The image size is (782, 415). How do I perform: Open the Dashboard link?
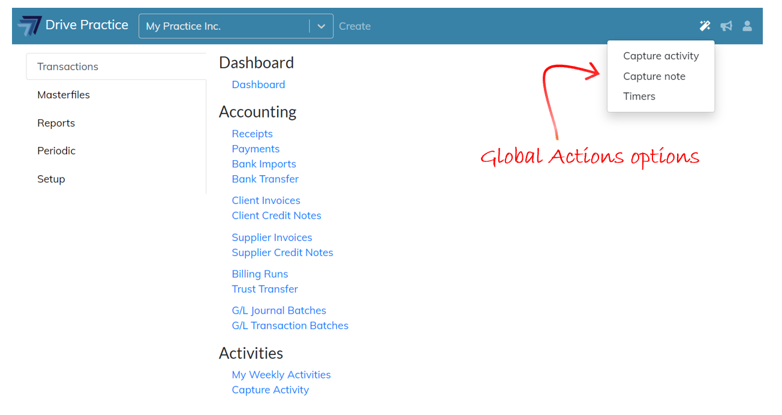258,85
